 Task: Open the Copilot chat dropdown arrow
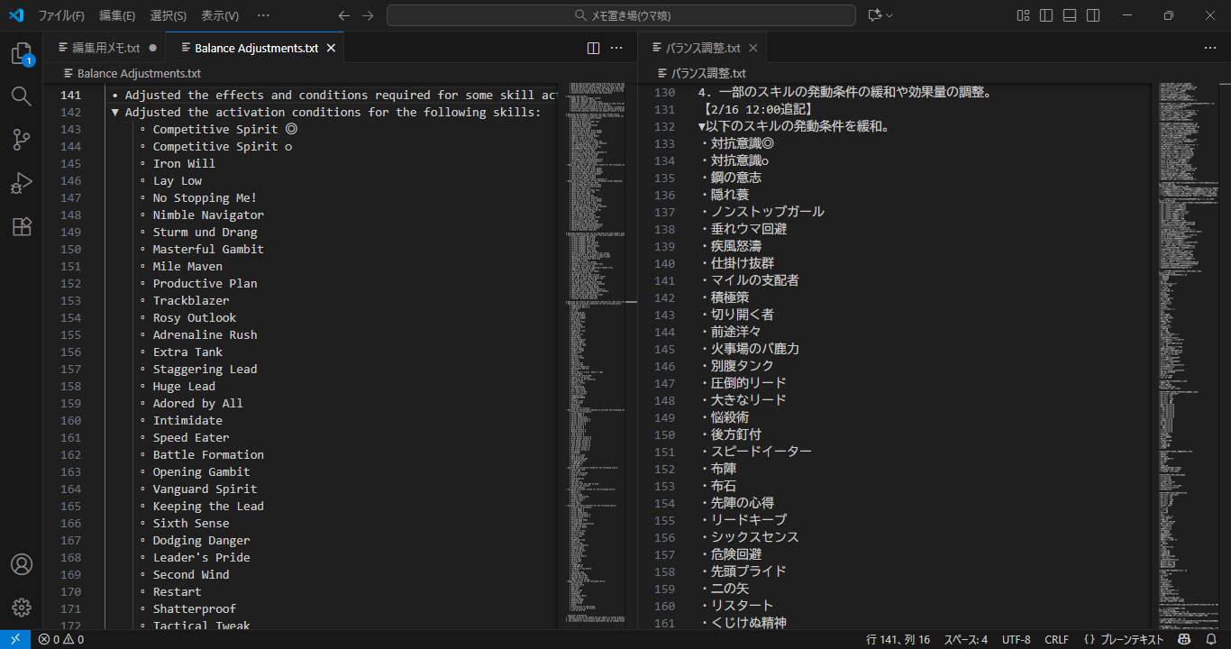click(x=890, y=15)
